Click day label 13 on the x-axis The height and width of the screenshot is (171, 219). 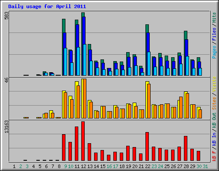[x=90, y=166]
